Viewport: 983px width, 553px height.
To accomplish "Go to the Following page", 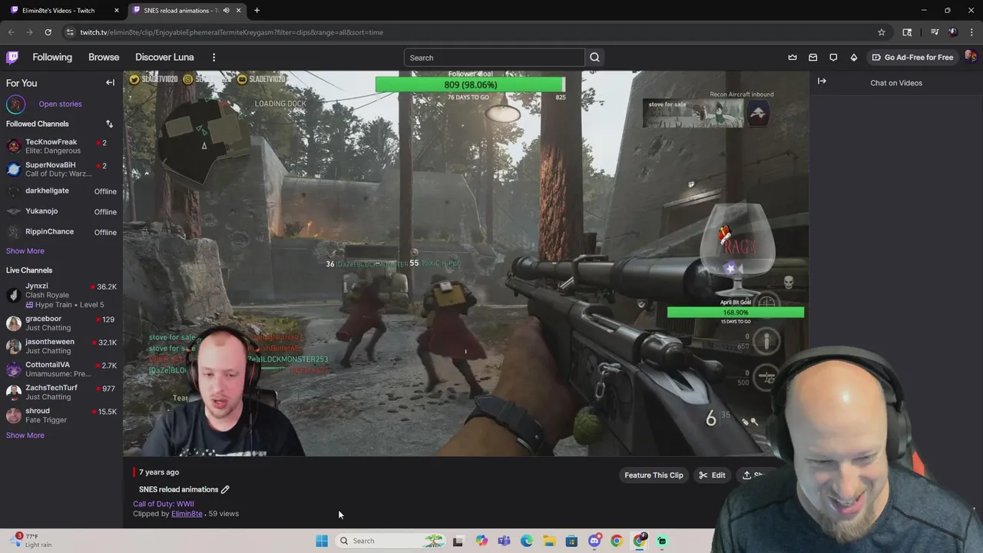I will coord(52,57).
